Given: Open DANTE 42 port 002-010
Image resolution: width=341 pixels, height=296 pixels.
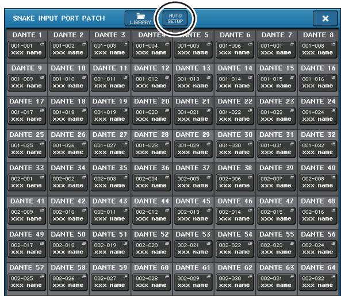Looking at the screenshot, I should pyautogui.click(x=68, y=216).
